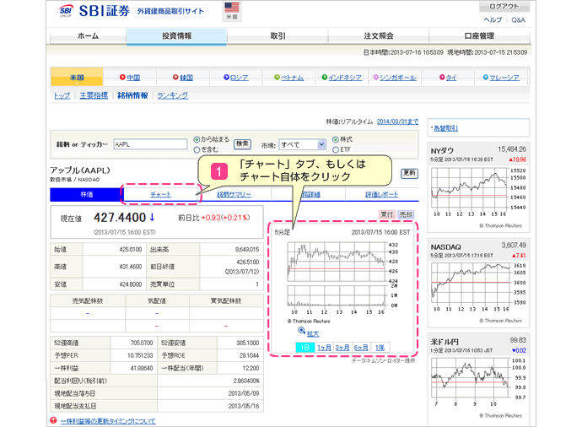The width and height of the screenshot is (582, 427).
Task: Click the ログアウト button
Action: pyautogui.click(x=504, y=6)
